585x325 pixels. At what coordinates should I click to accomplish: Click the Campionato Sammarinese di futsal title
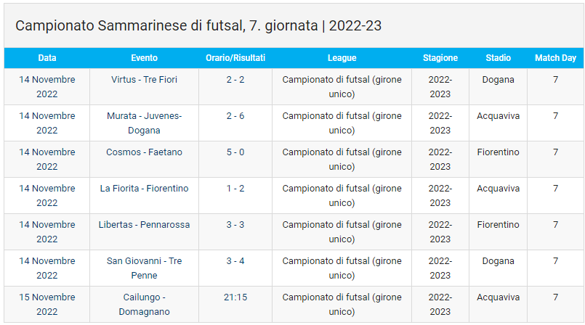pyautogui.click(x=198, y=26)
